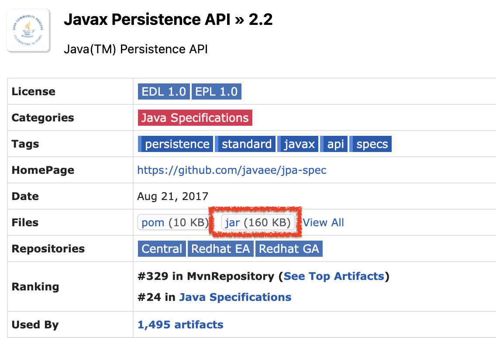The width and height of the screenshot is (496, 338).
Task: Select the Redhat EA repository badge
Action: [220, 249]
